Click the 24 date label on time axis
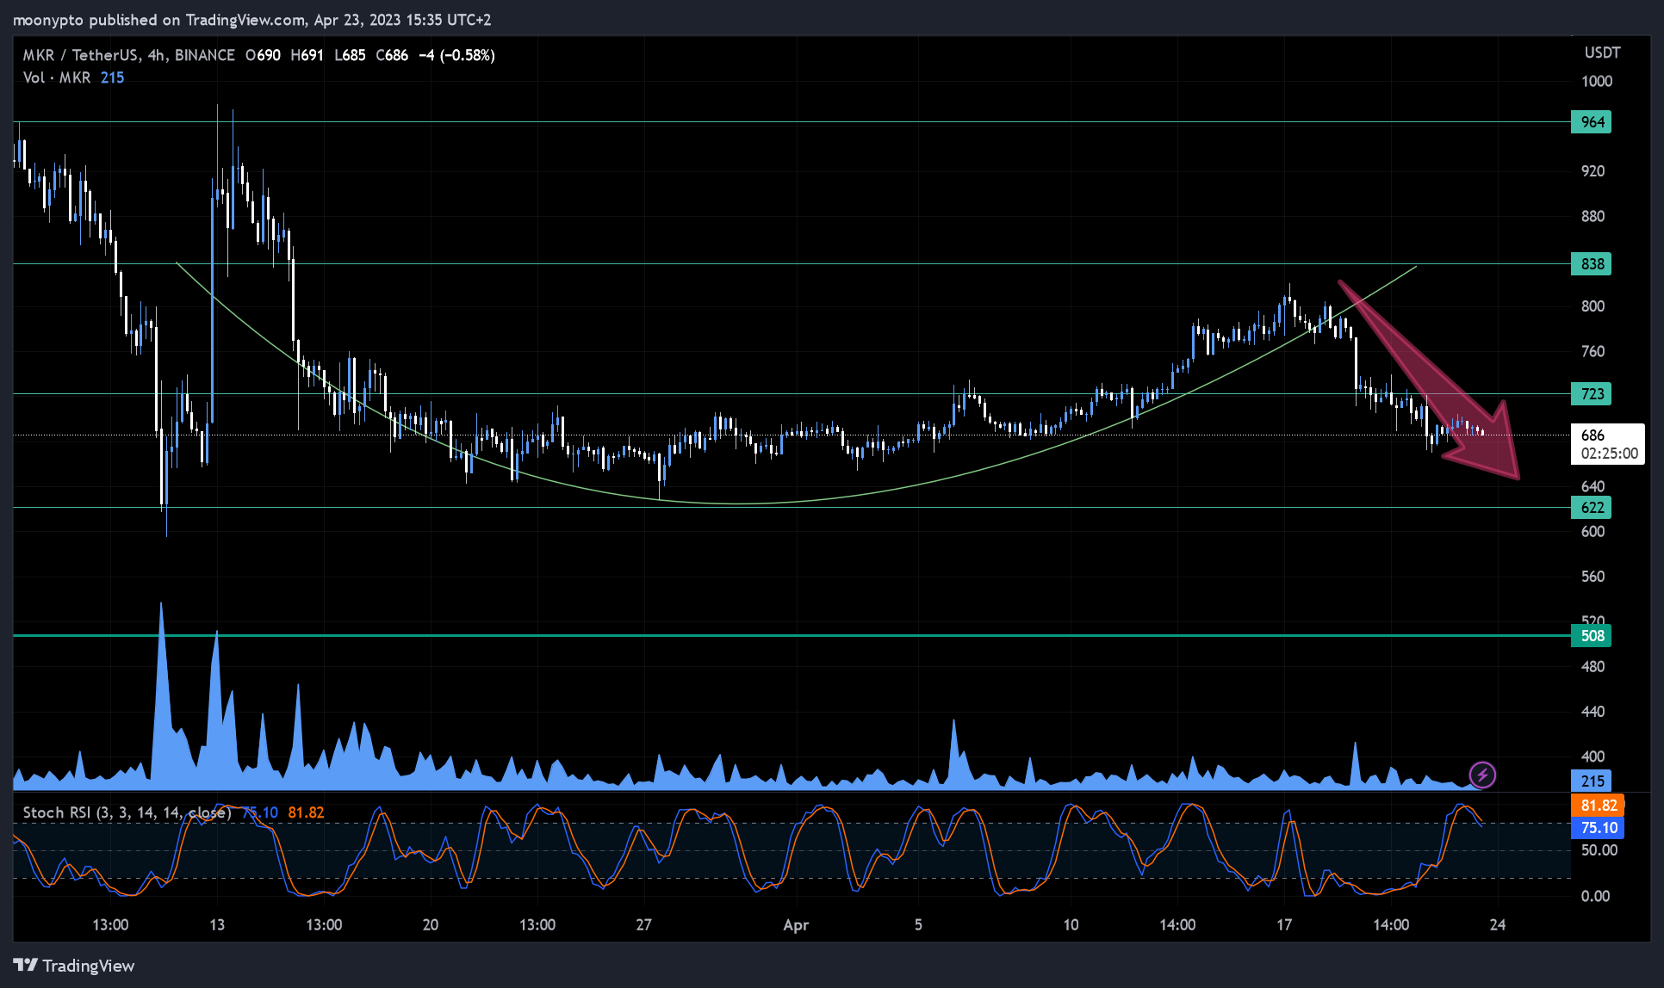1664x988 pixels. tap(1498, 924)
